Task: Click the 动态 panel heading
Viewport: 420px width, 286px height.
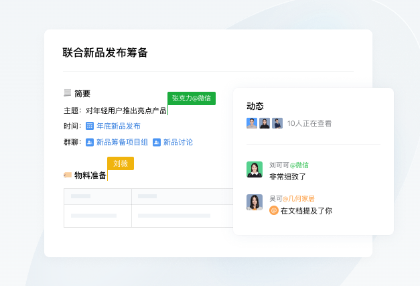Action: coord(255,106)
